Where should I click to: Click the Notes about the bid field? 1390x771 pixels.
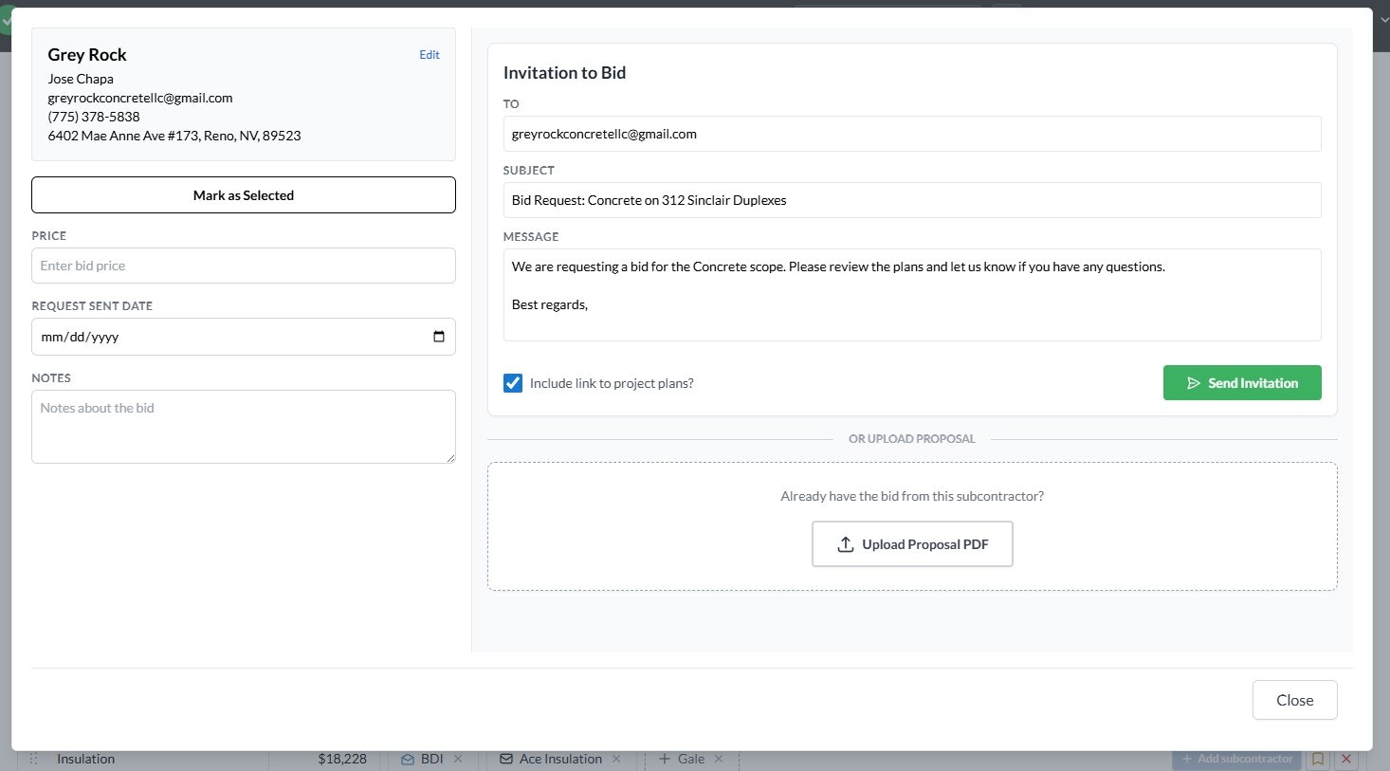point(243,427)
